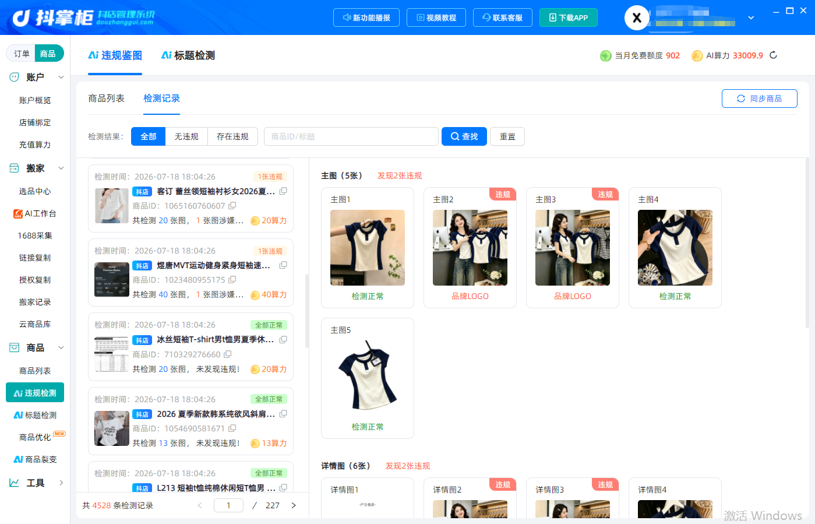
Task: Collapse the 账户 sidebar group
Action: pyautogui.click(x=61, y=77)
